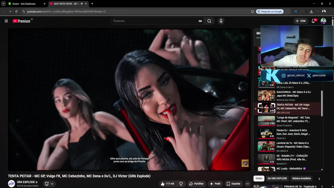
Task: Open a new browser tab
Action: (x=92, y=4)
